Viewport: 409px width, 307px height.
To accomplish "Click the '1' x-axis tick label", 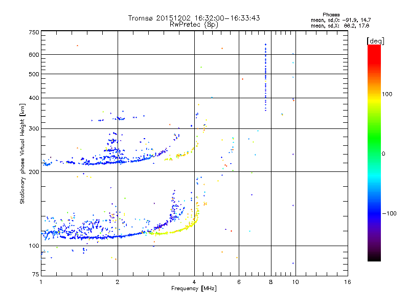I will coord(41,282).
